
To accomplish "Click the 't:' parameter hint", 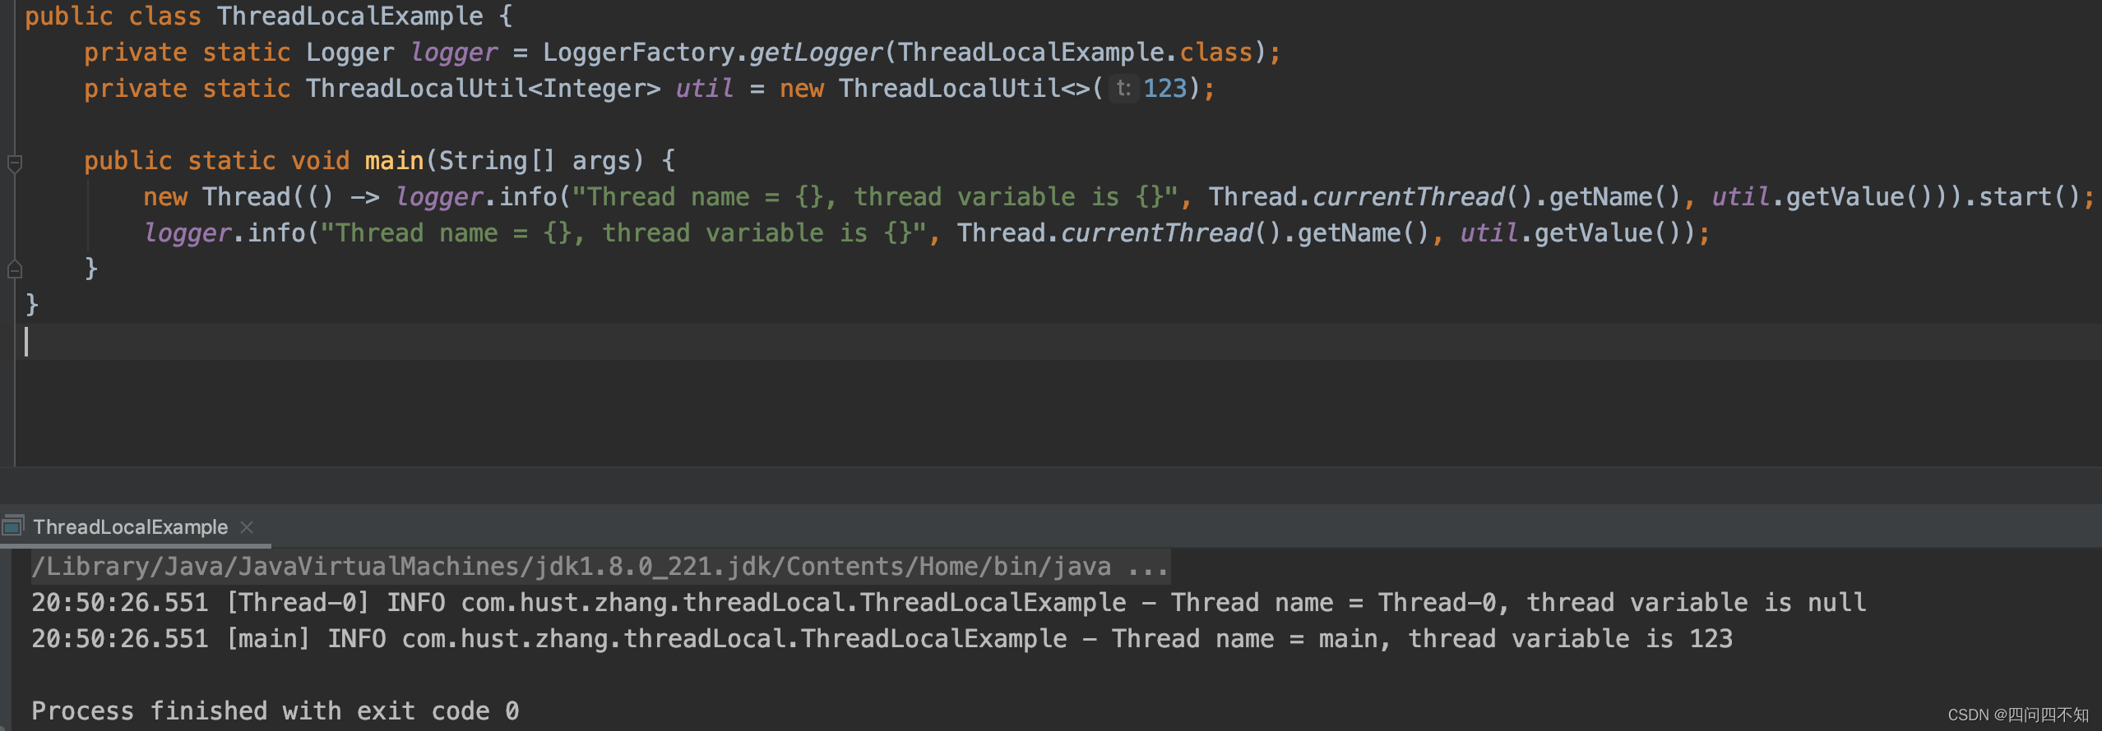I will 1123,88.
